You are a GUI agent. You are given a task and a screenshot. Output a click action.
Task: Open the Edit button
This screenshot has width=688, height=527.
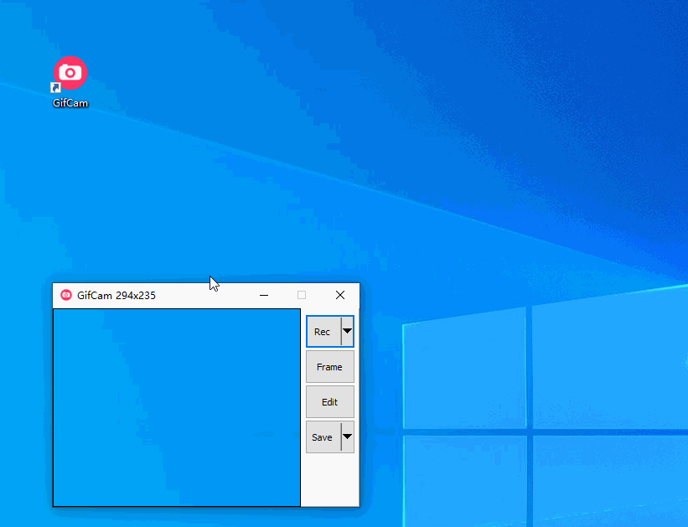[x=329, y=402]
